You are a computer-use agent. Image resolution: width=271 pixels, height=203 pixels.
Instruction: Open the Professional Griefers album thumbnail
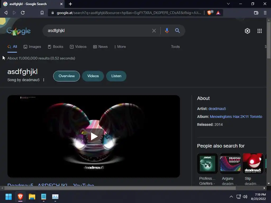pos(207,163)
